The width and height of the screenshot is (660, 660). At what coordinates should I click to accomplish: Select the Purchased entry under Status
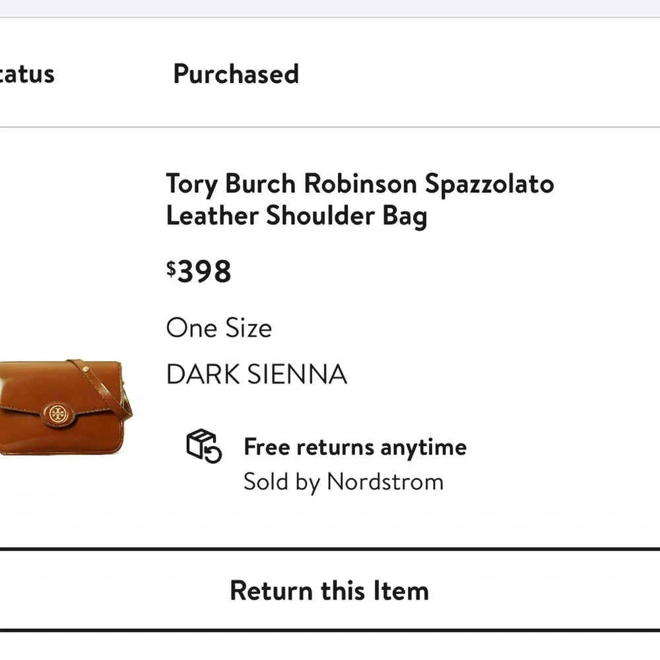coord(236,74)
